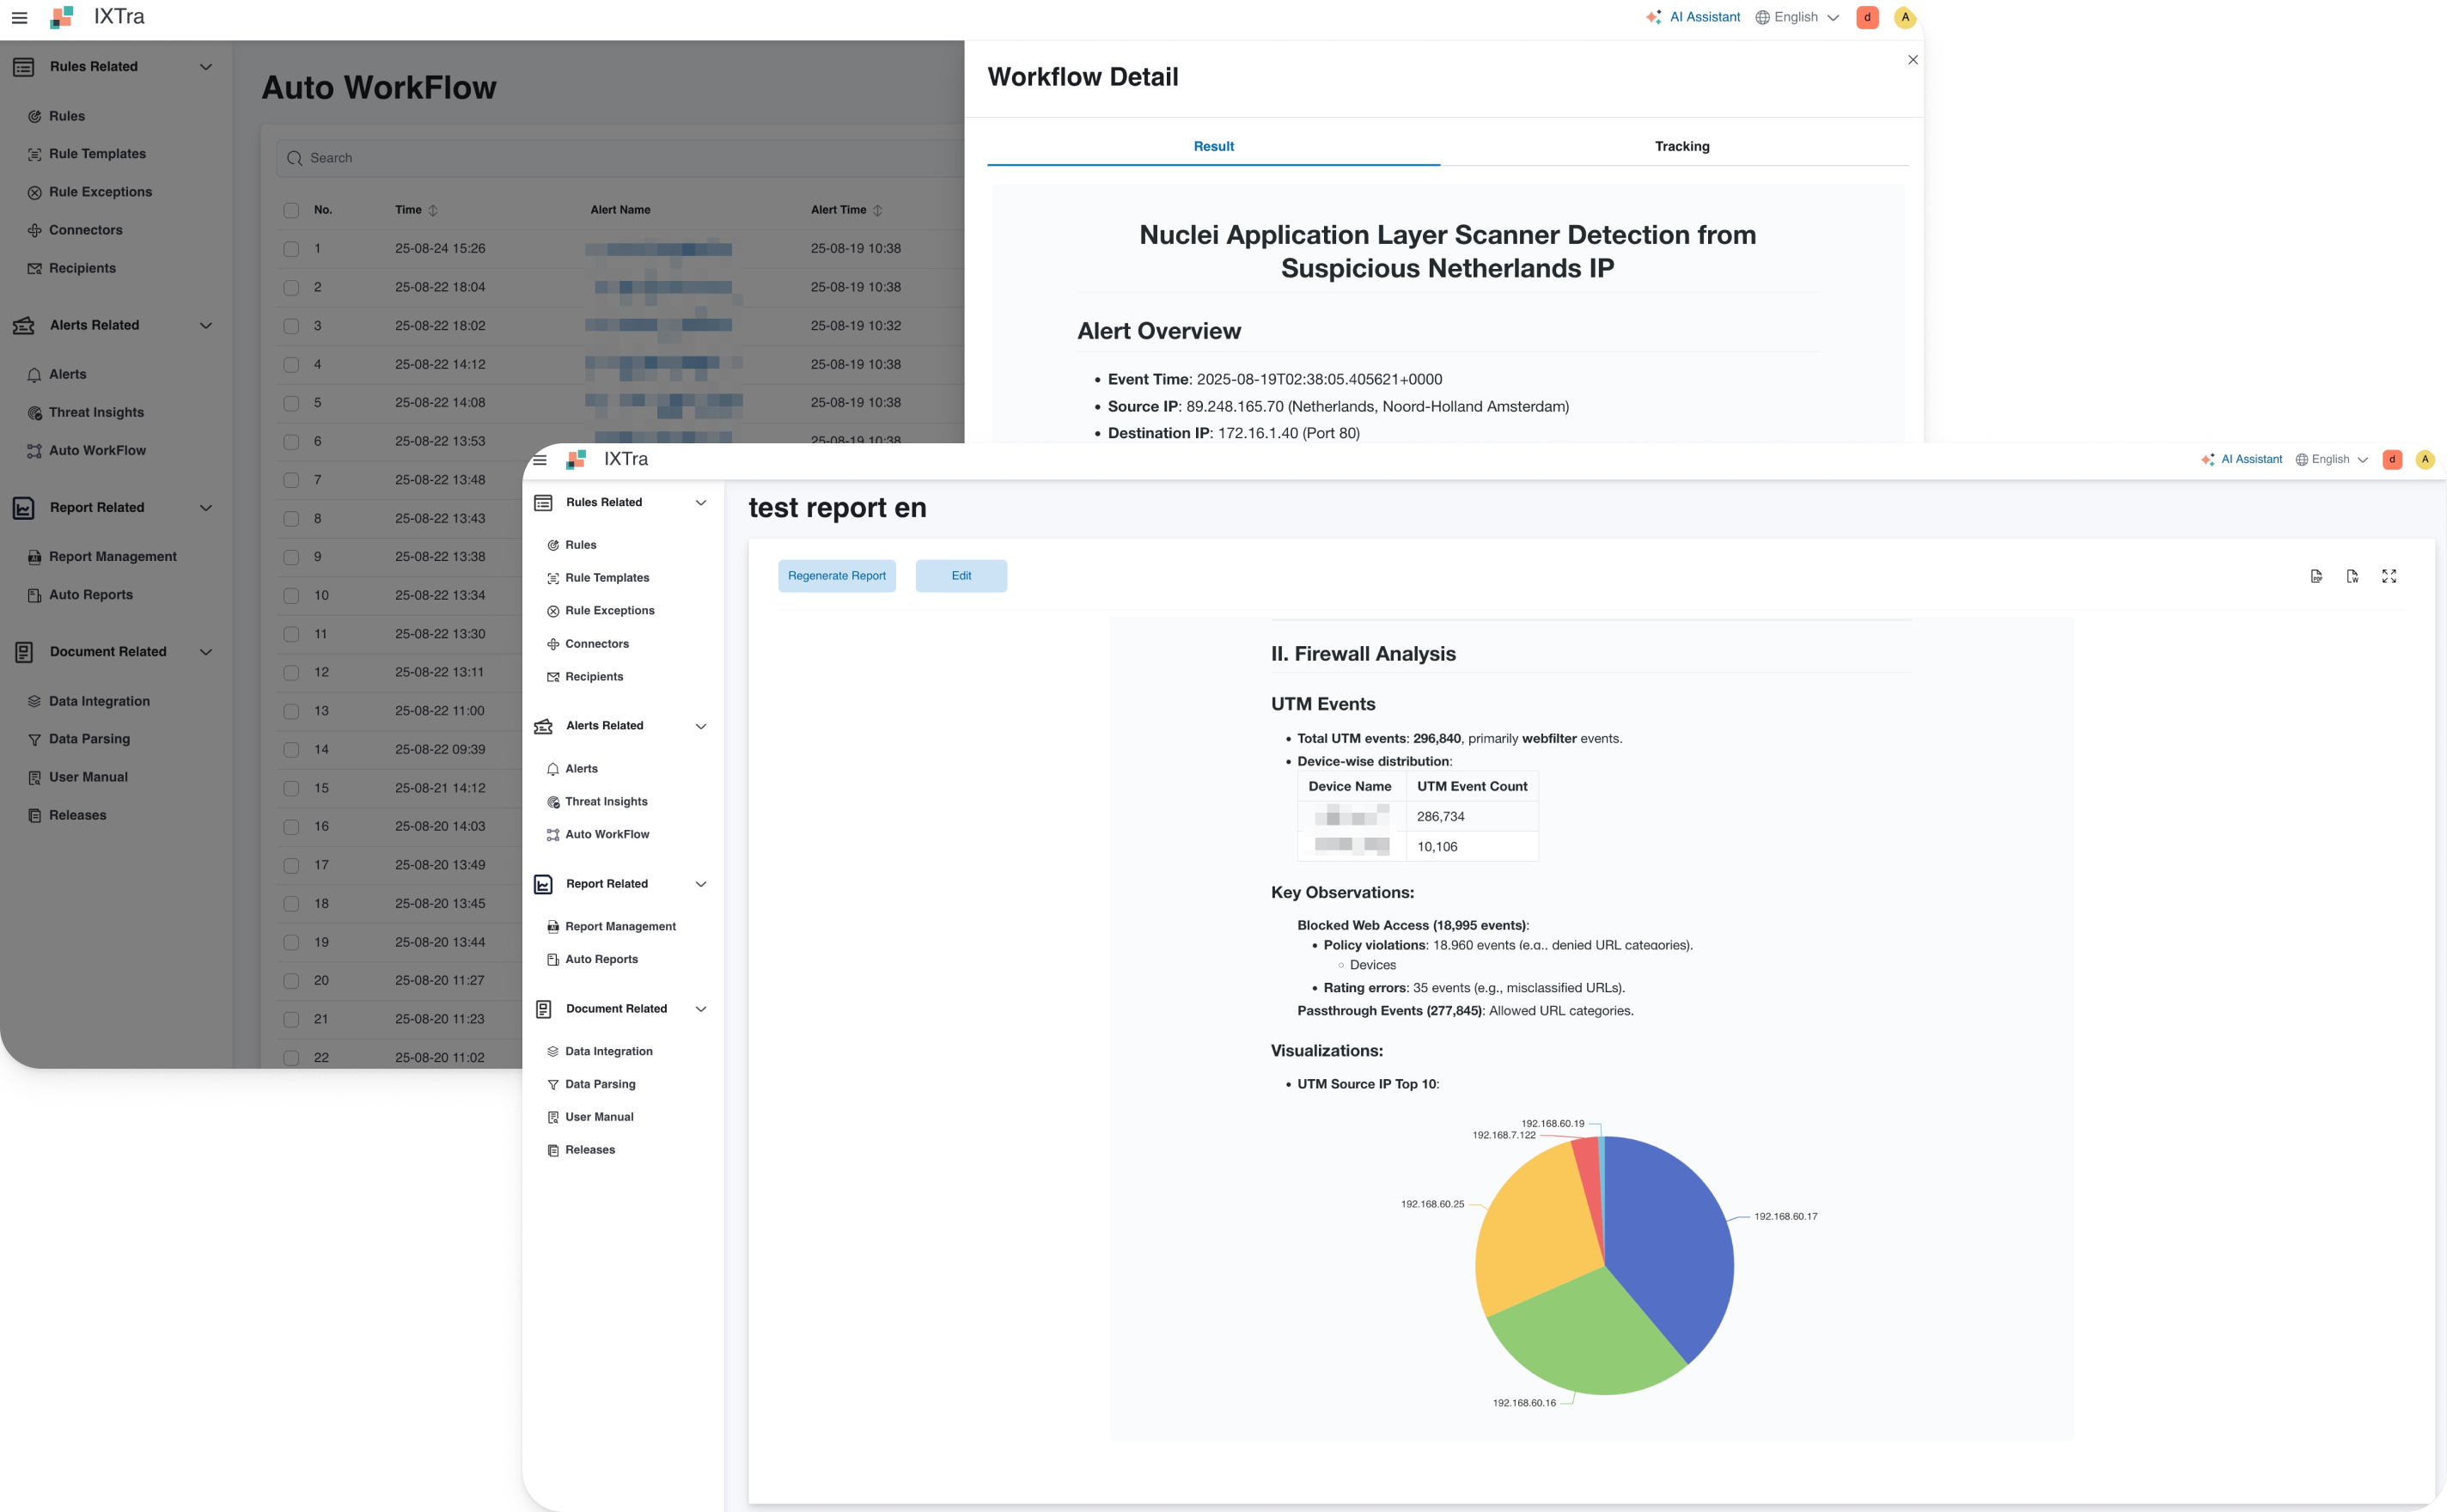This screenshot has width=2447, height=1512.
Task: Click hamburger menu icon in test report window
Action: [540, 460]
